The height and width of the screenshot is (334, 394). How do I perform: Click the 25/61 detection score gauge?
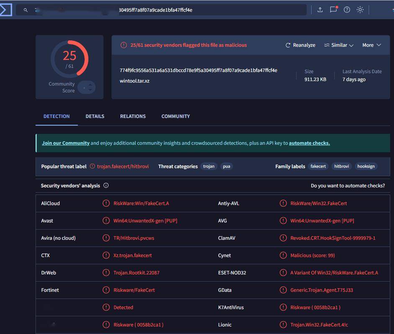tap(69, 59)
